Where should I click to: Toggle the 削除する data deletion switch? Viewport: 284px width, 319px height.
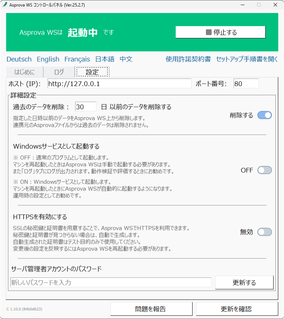(x=264, y=115)
